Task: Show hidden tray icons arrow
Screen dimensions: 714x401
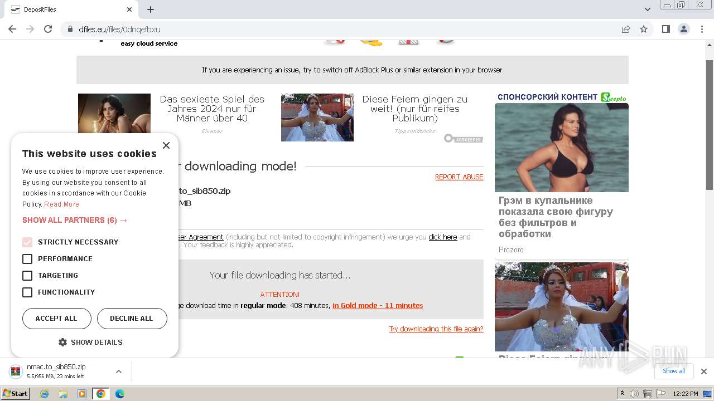Action: (x=622, y=394)
